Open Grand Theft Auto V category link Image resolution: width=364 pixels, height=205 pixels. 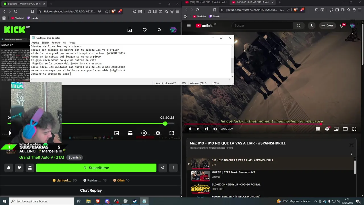point(42,157)
